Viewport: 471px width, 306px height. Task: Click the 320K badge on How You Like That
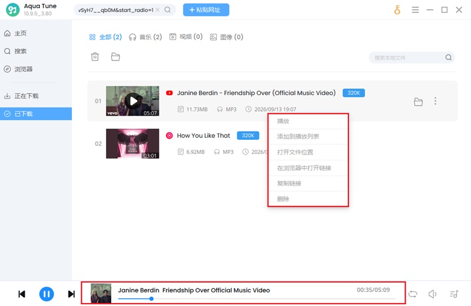pyautogui.click(x=248, y=136)
